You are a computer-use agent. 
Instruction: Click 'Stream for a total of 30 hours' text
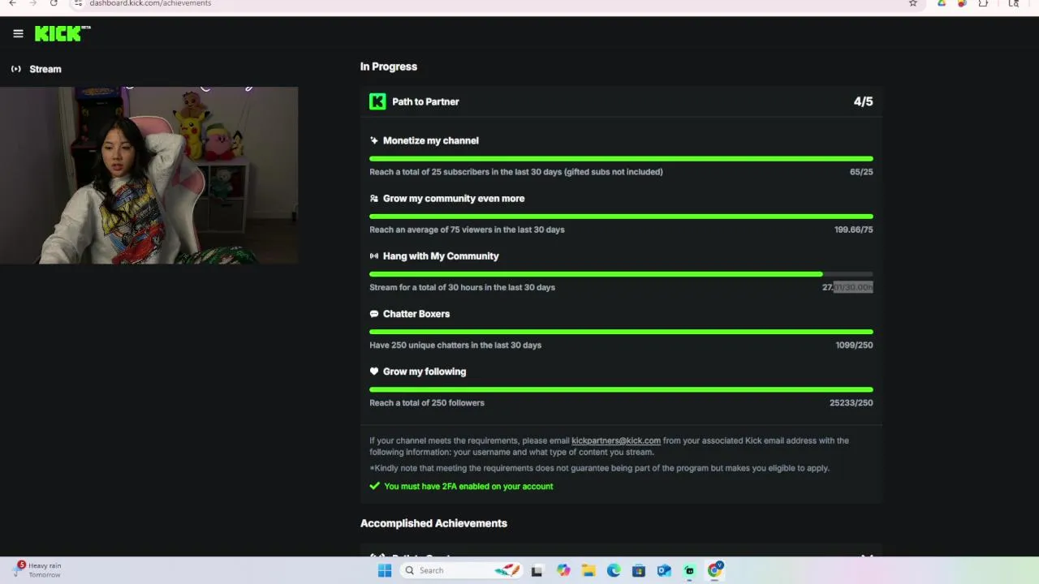(463, 287)
